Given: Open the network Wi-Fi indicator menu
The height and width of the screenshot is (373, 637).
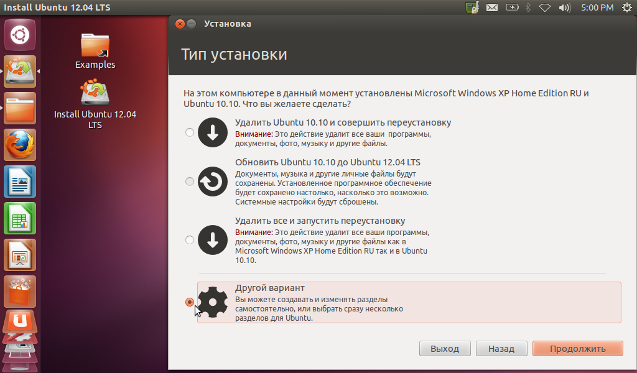Looking at the screenshot, I should click(x=545, y=7).
